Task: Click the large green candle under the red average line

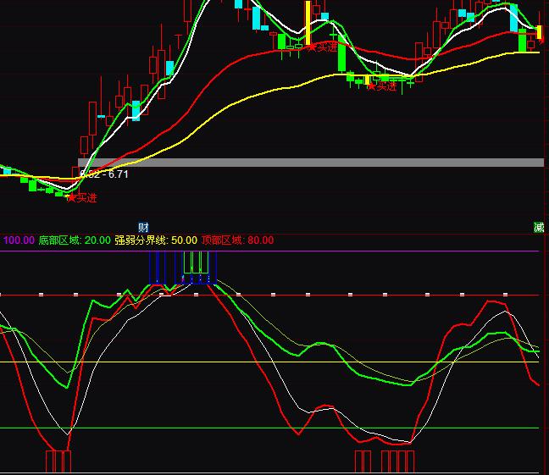Action: pos(341,56)
